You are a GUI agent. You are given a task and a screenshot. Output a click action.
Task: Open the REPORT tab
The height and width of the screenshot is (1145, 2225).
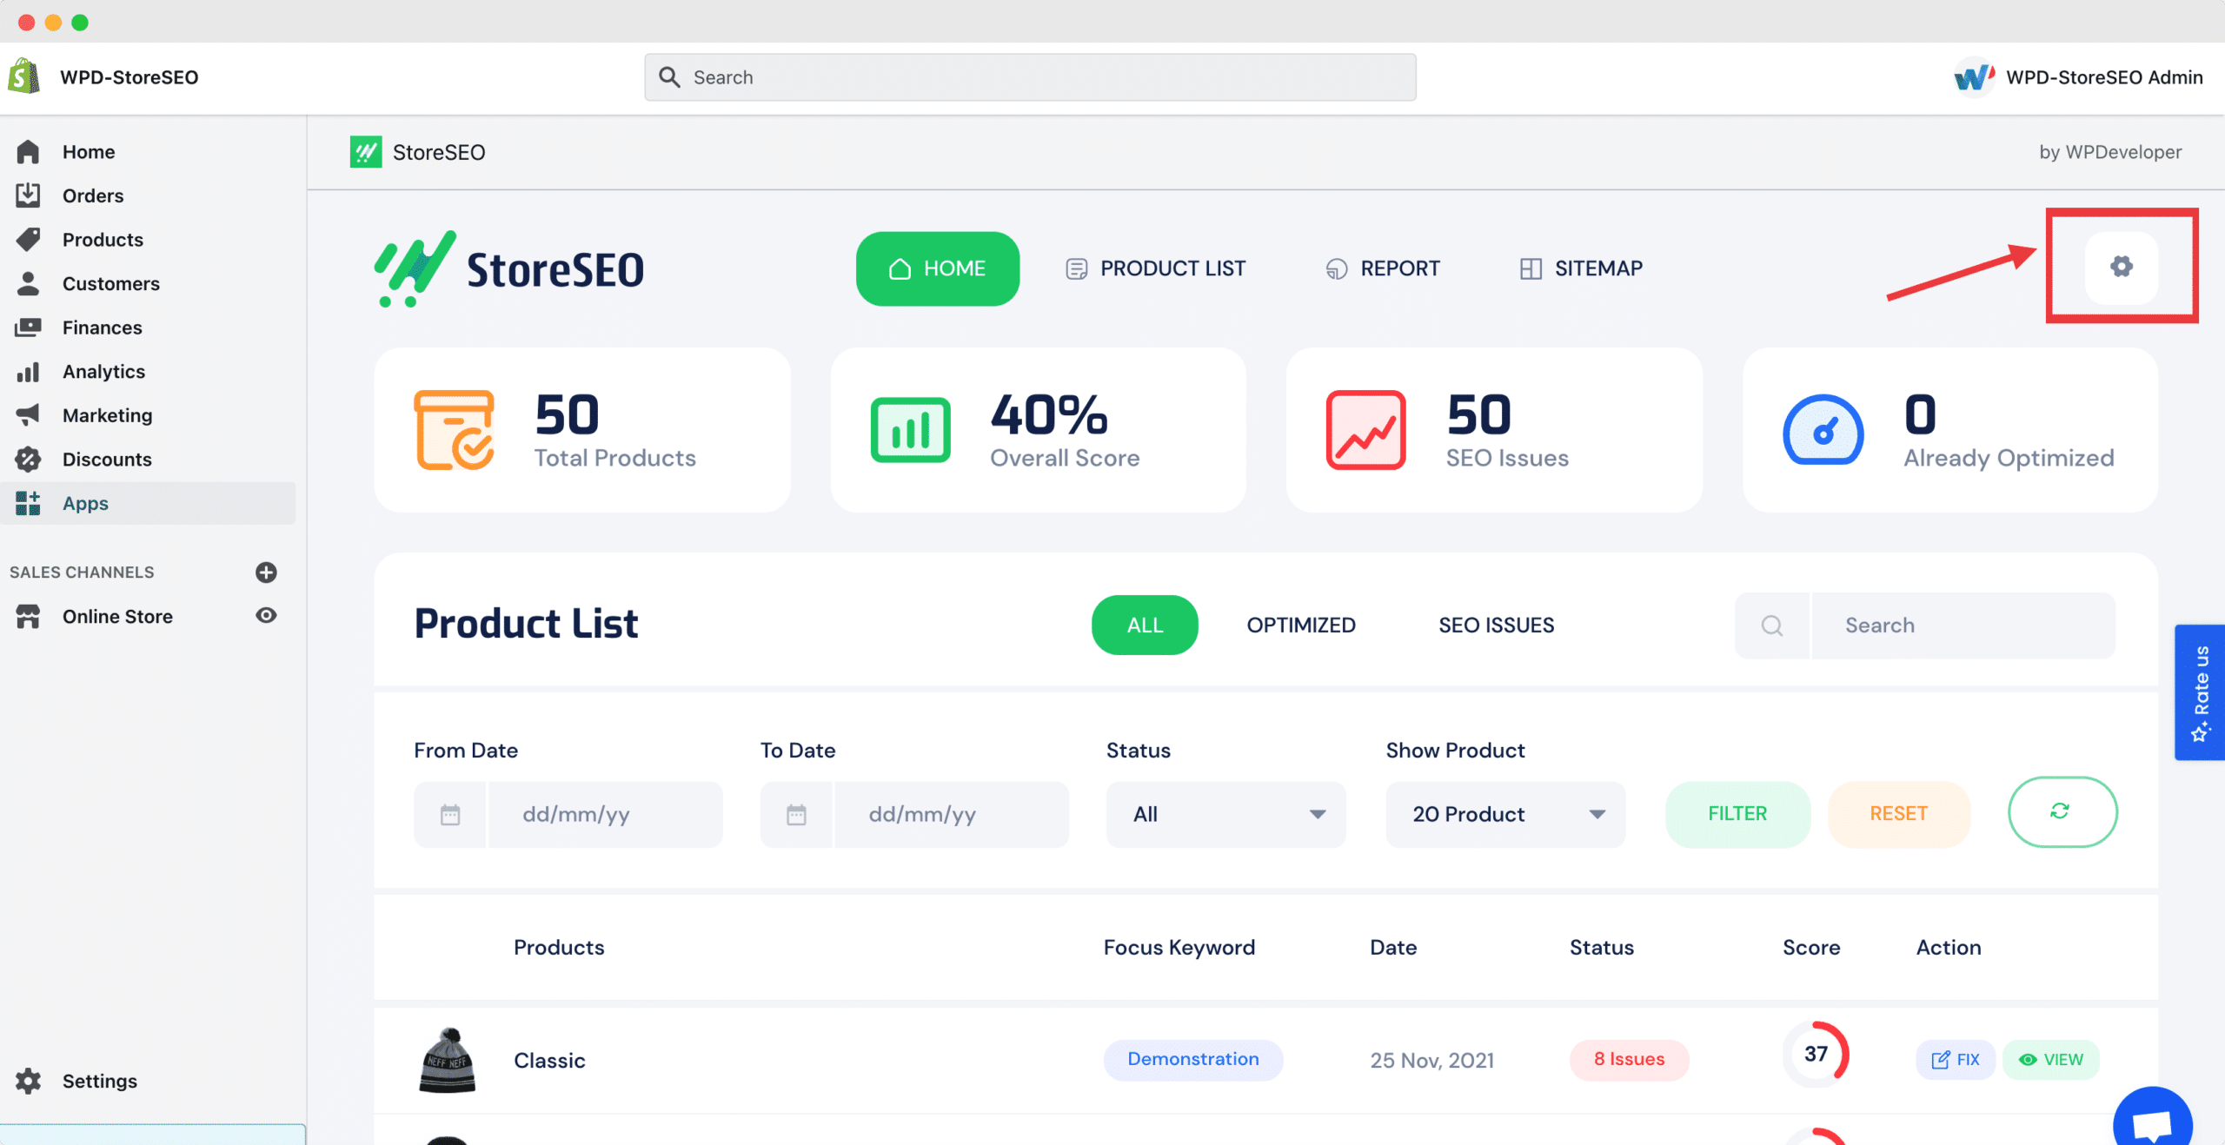(x=1382, y=268)
